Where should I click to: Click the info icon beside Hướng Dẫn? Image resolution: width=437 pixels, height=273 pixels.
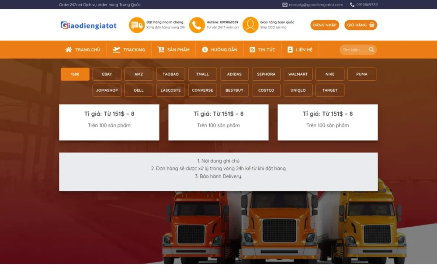tap(205, 50)
